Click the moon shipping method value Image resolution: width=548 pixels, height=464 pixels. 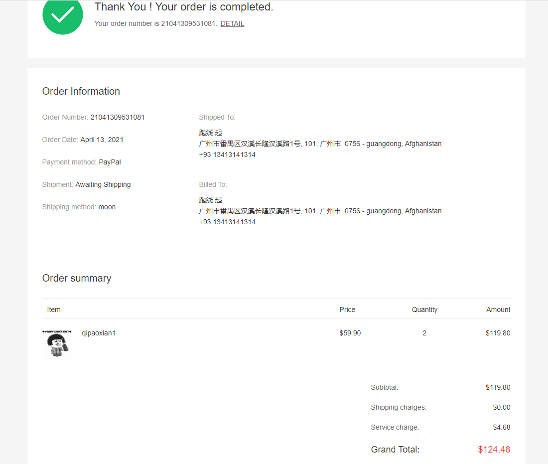point(107,207)
